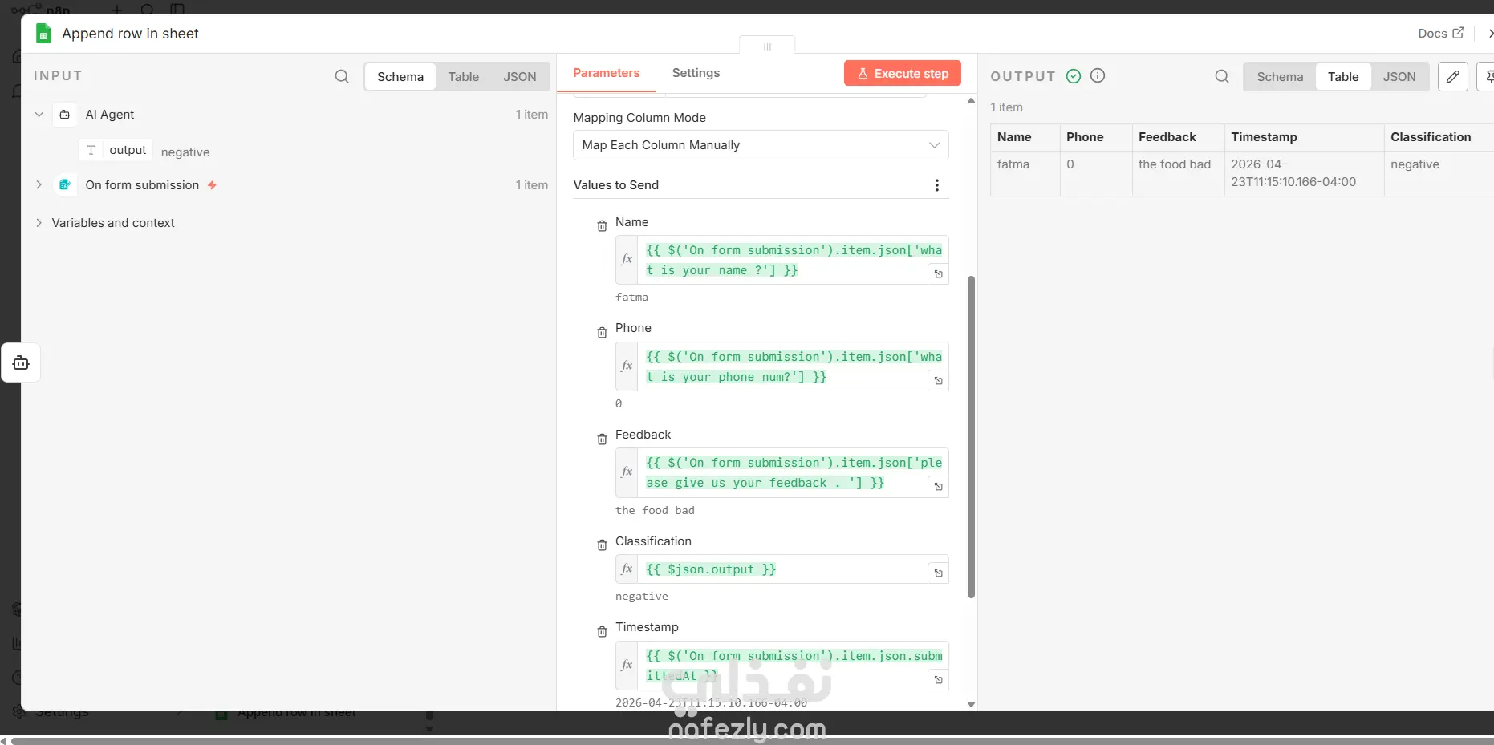
Task: Switch output view to Table
Action: [x=1343, y=77]
